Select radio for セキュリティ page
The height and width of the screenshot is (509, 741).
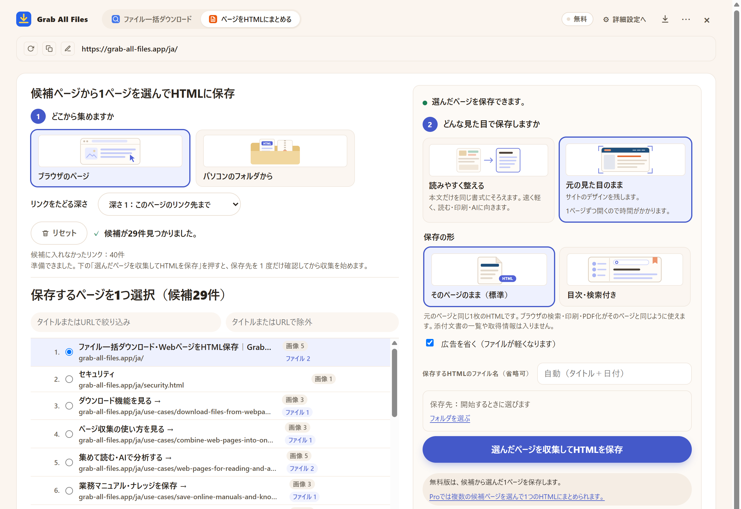[69, 379]
